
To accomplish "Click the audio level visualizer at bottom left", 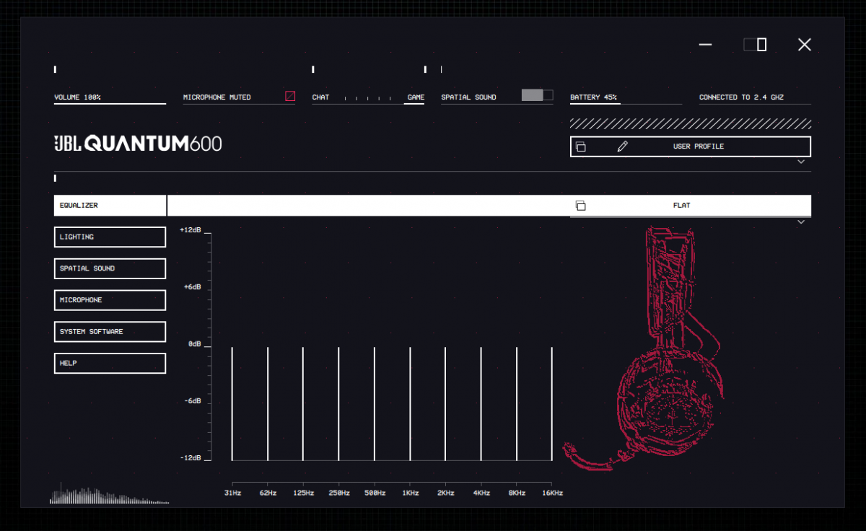I will 108,496.
